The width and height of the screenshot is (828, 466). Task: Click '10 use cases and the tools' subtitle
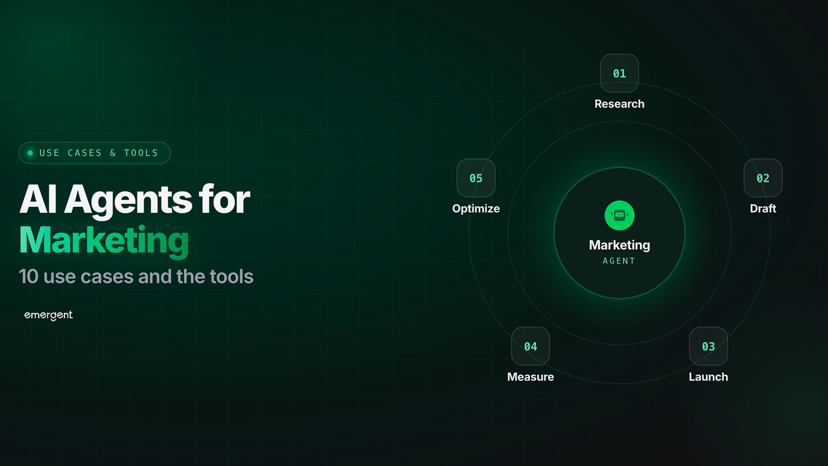coord(136,277)
